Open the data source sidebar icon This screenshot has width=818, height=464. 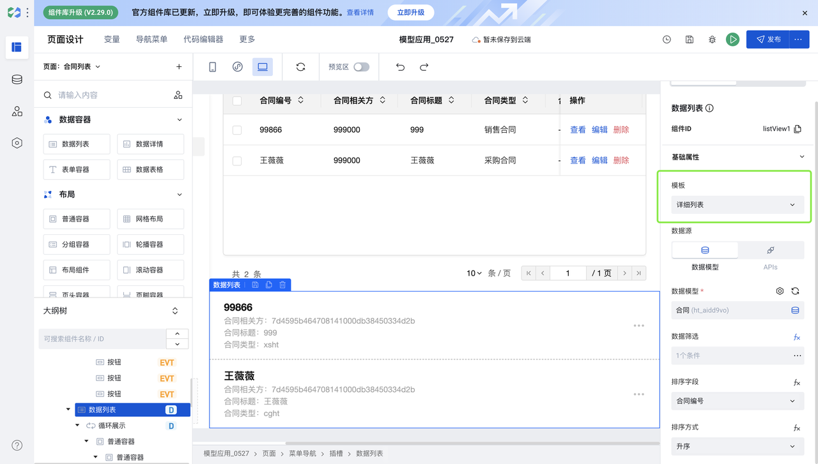(17, 80)
